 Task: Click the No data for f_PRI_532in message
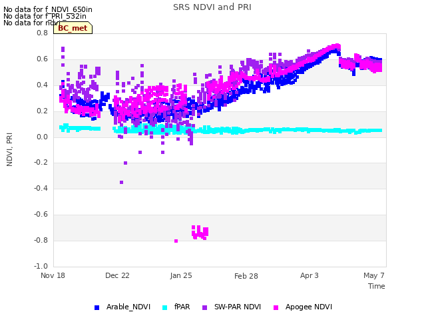(x=45, y=16)
